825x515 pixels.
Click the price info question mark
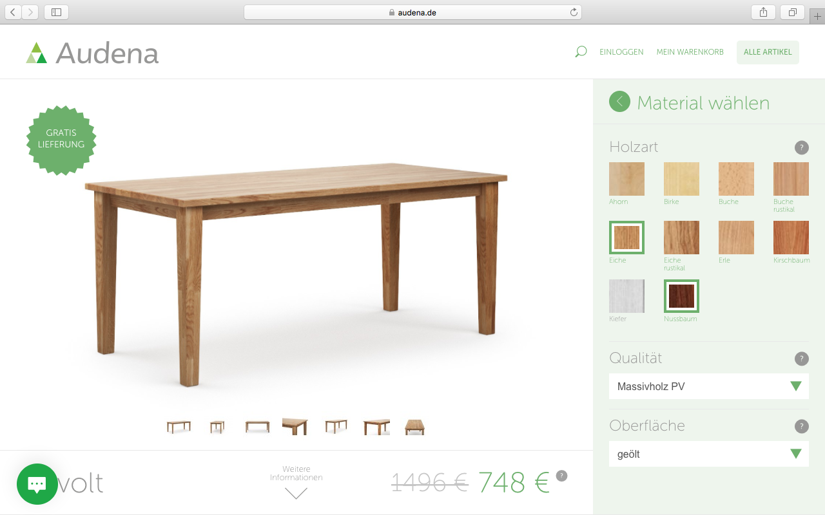(x=561, y=476)
